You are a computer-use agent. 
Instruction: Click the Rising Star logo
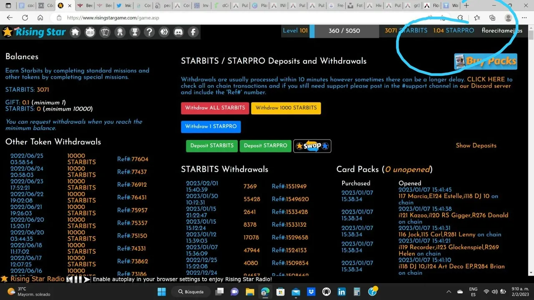click(34, 32)
